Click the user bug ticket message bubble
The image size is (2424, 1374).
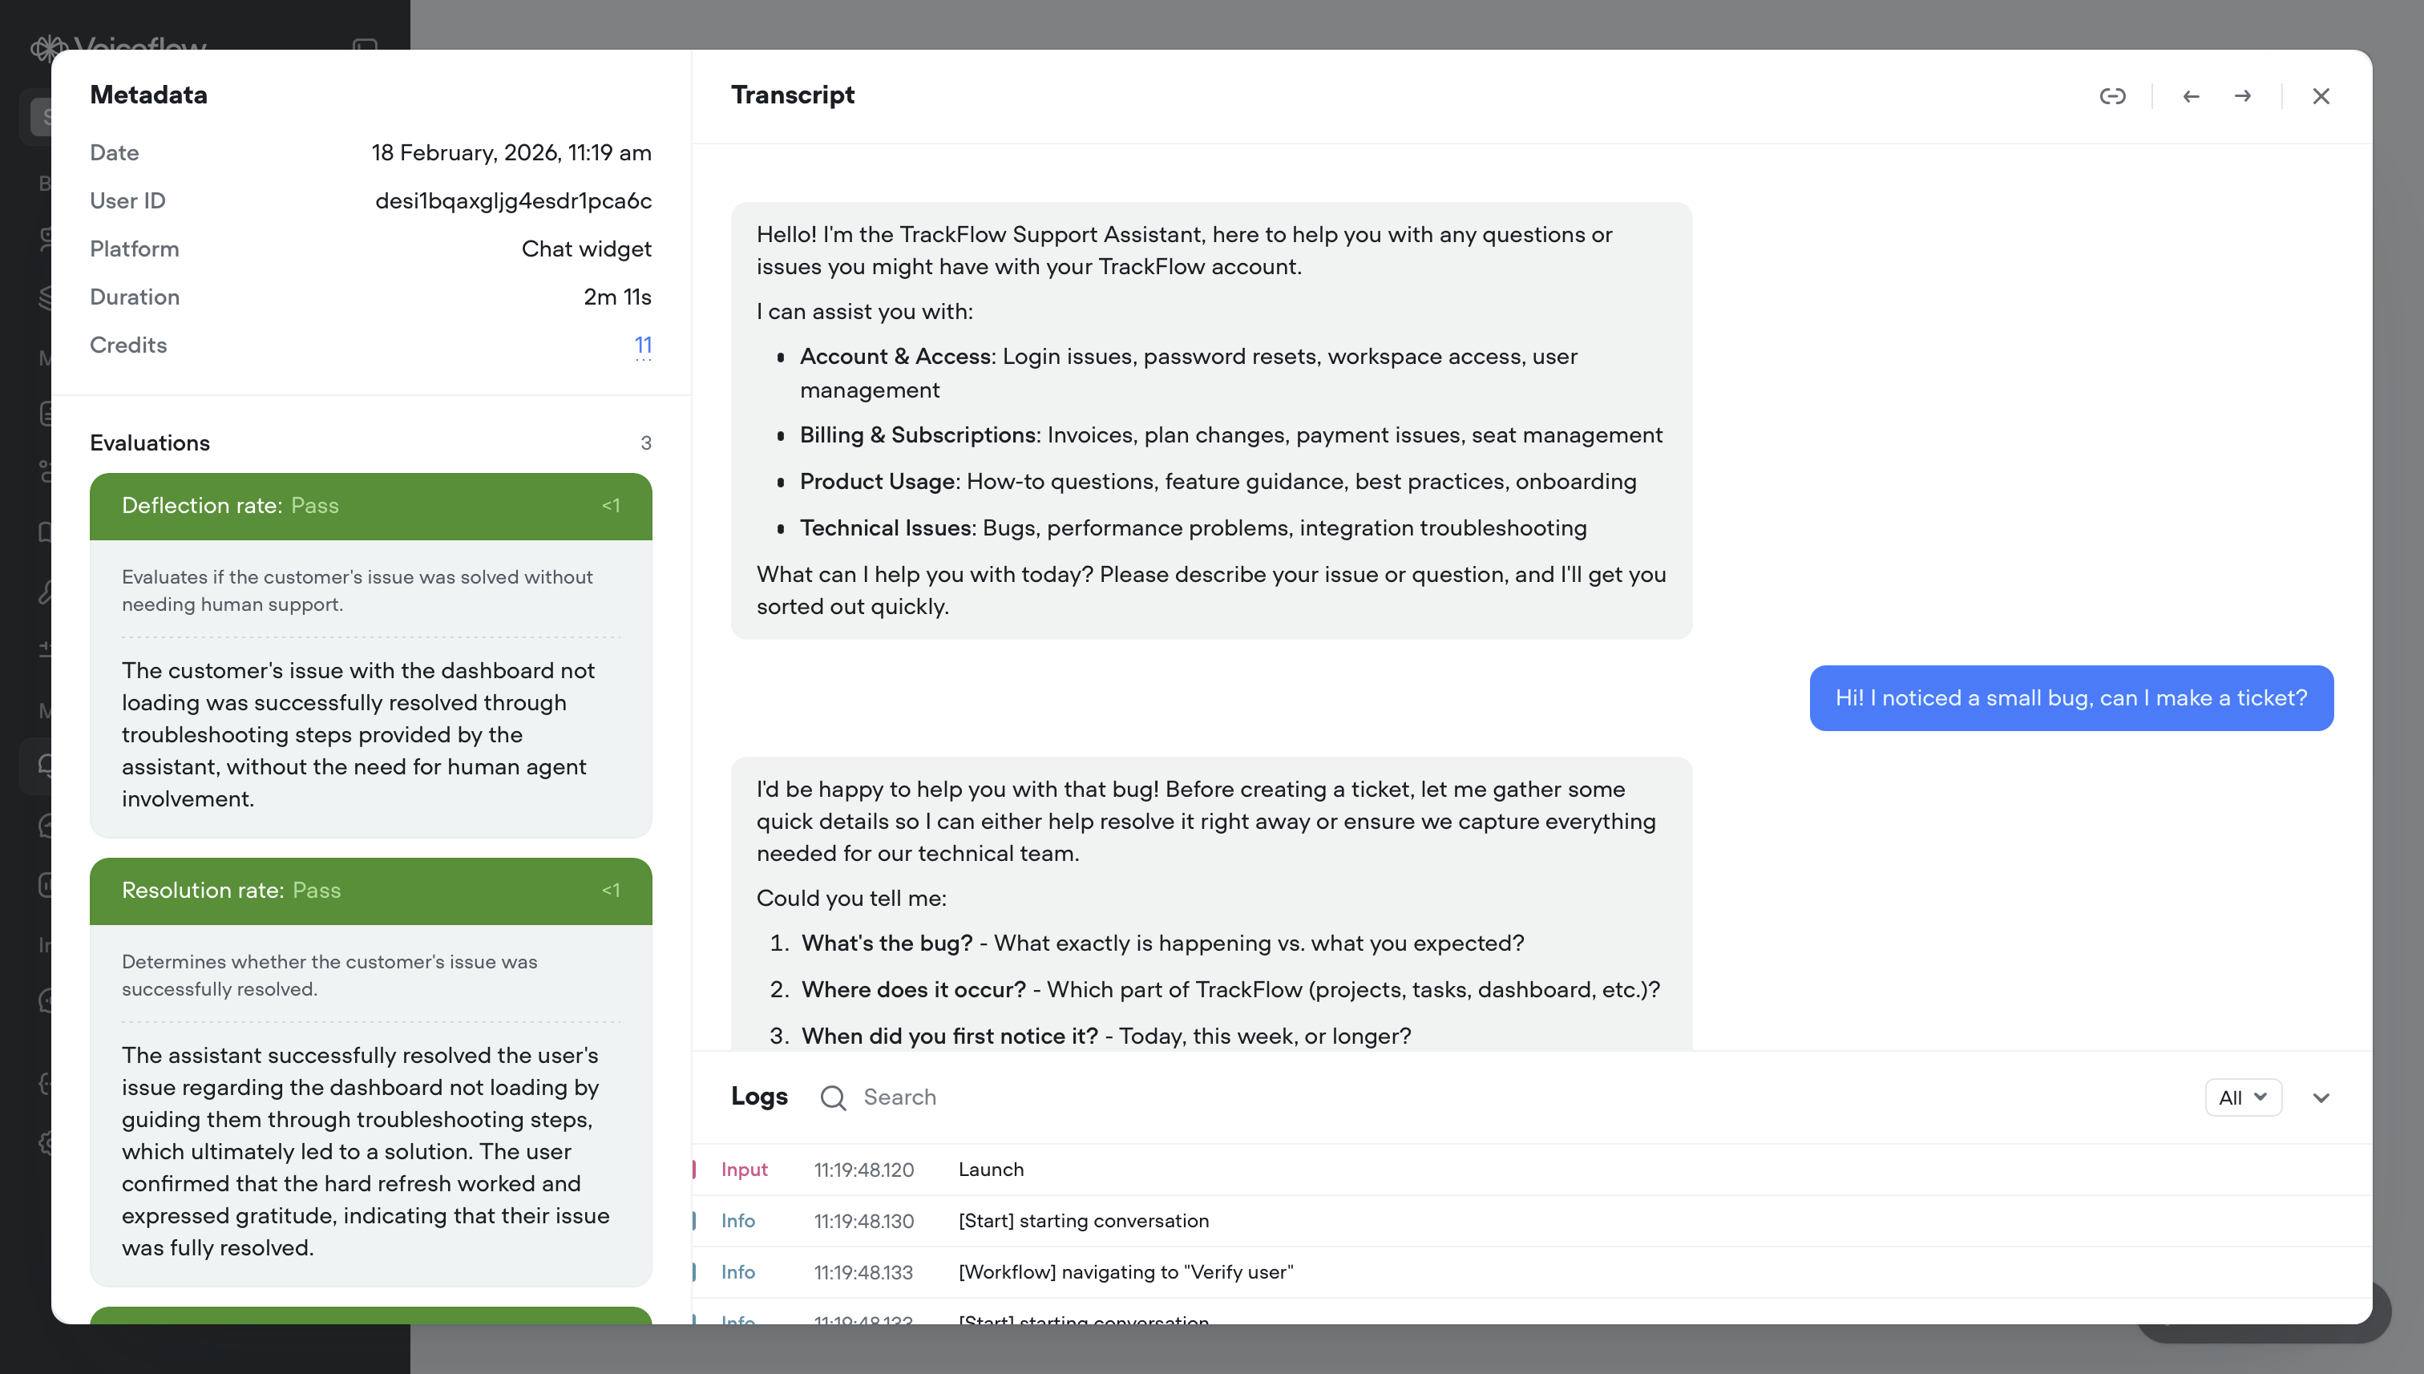(2070, 698)
